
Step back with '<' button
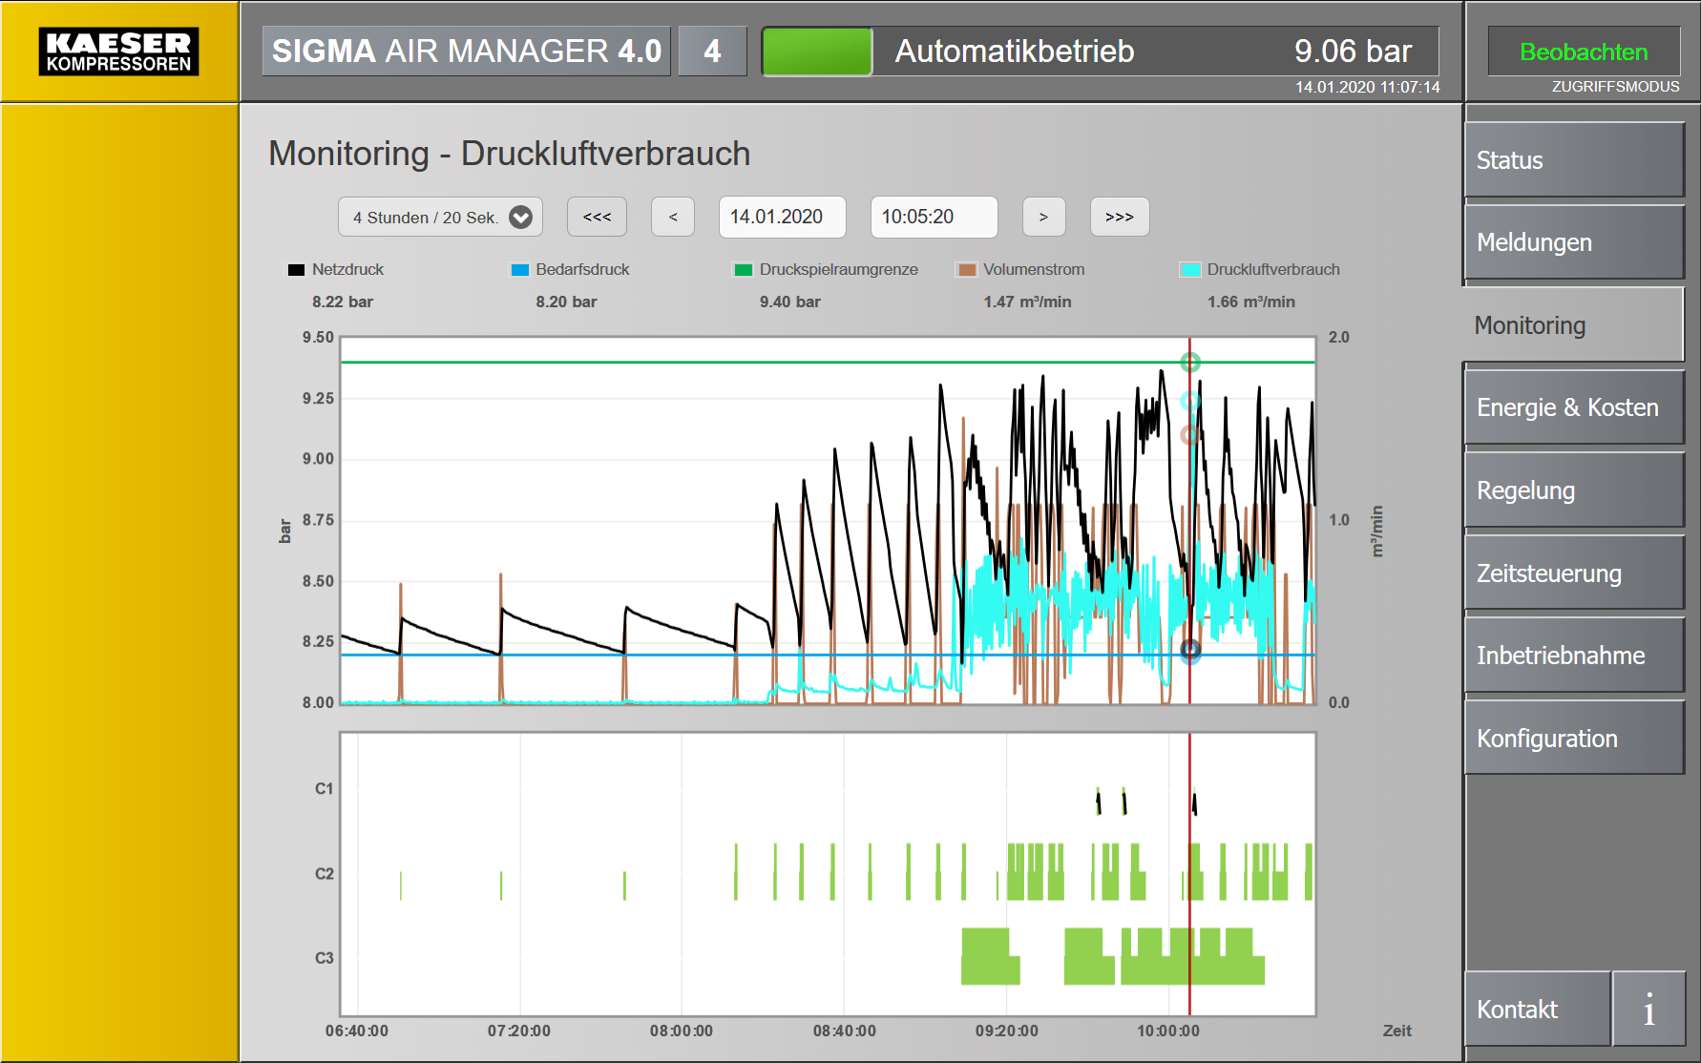673,217
